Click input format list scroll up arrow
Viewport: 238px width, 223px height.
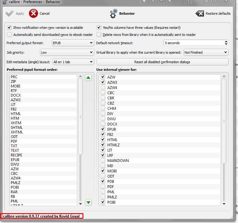tap(80, 76)
